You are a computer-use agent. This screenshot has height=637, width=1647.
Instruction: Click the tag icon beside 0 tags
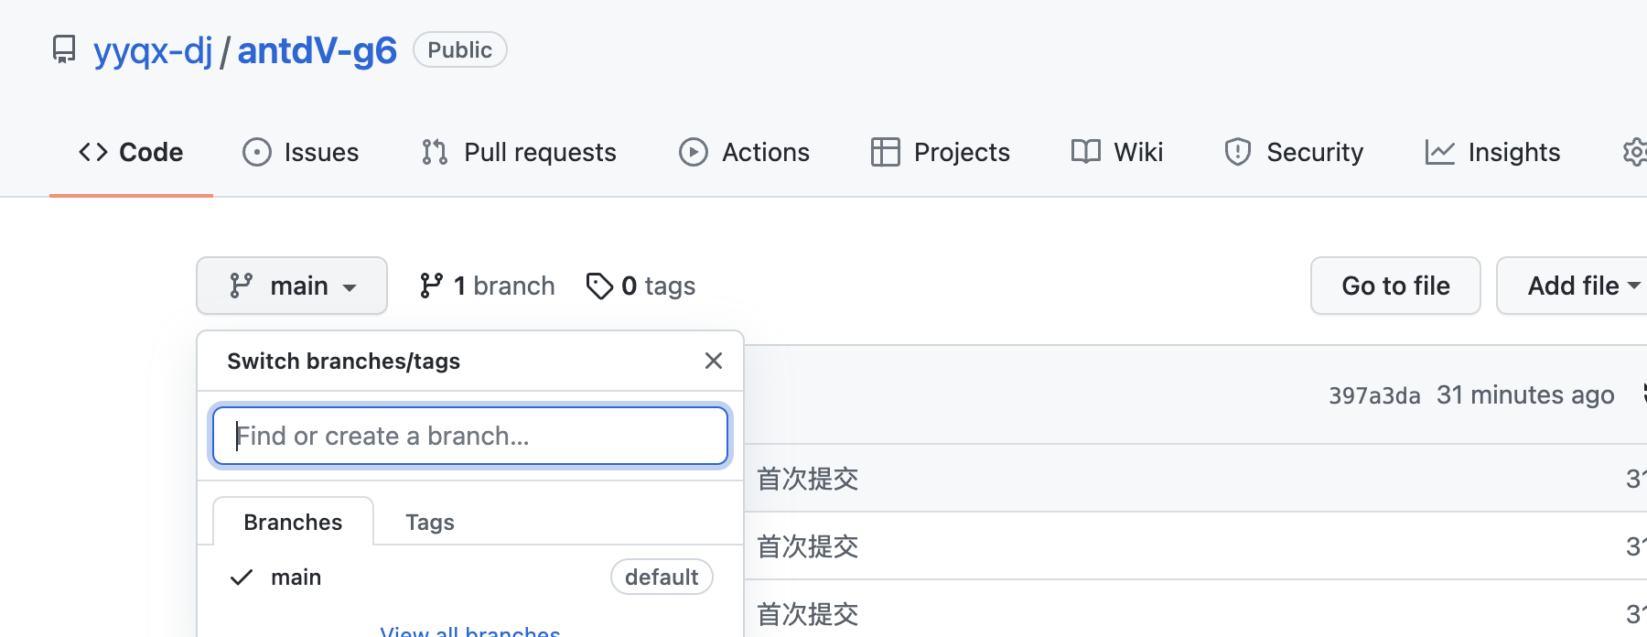tap(599, 286)
